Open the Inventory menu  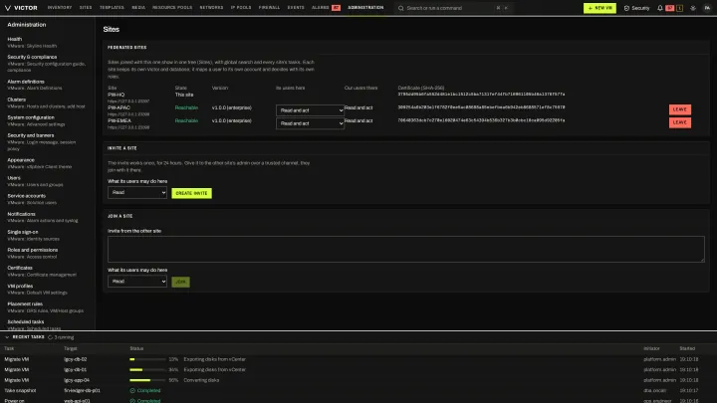point(60,8)
